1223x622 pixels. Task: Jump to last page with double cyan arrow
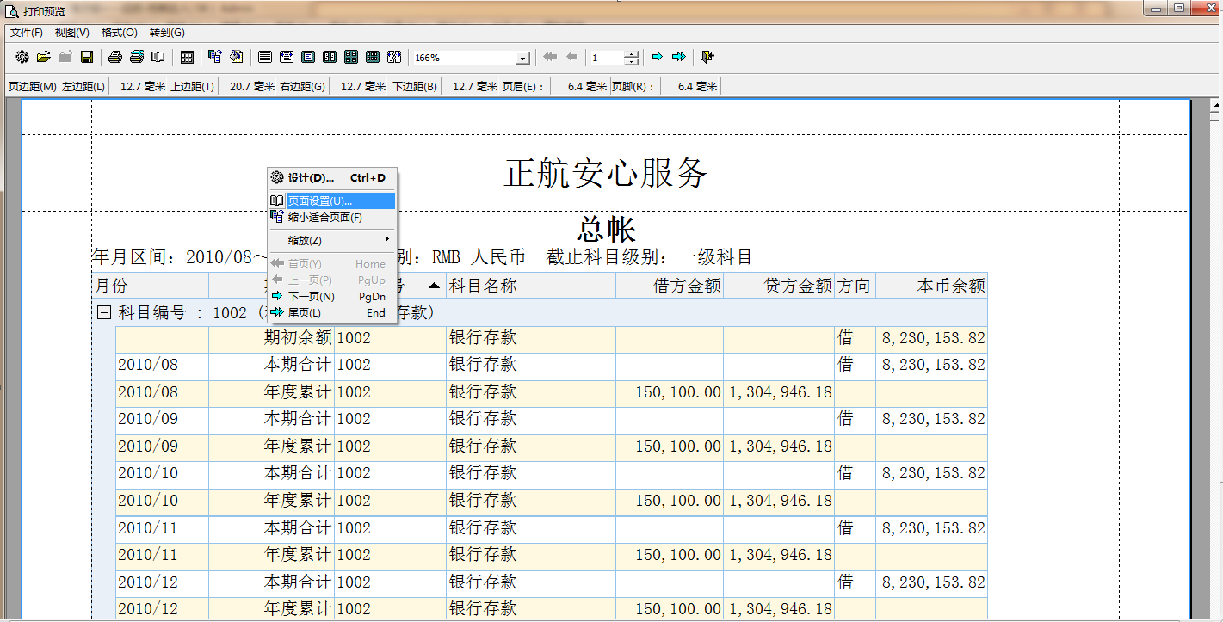tap(679, 58)
